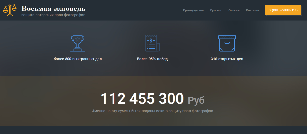Click the golden scales logo icon
Image resolution: width=307 pixels, height=134 pixels.
pyautogui.click(x=10, y=10)
